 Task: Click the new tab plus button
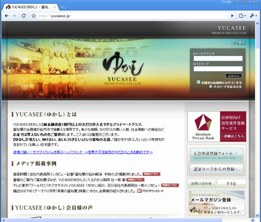pos(63,7)
